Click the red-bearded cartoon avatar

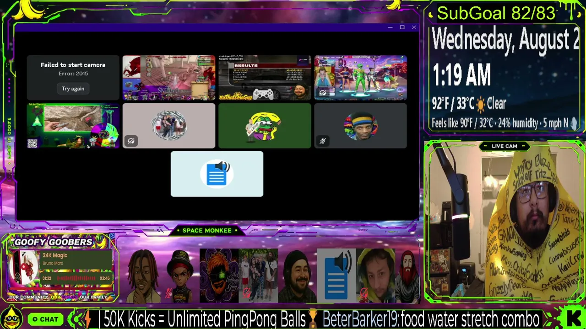click(407, 276)
